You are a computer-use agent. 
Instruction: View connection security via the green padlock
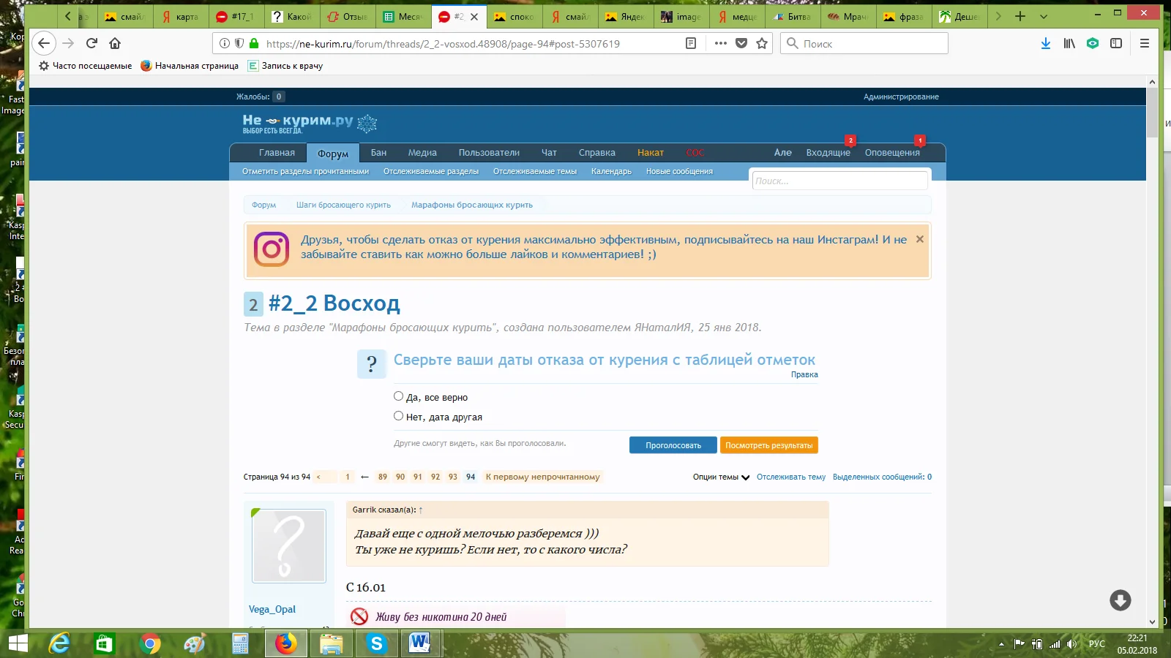pos(254,43)
